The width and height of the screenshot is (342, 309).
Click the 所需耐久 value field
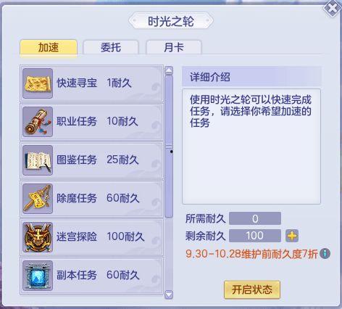coord(255,218)
